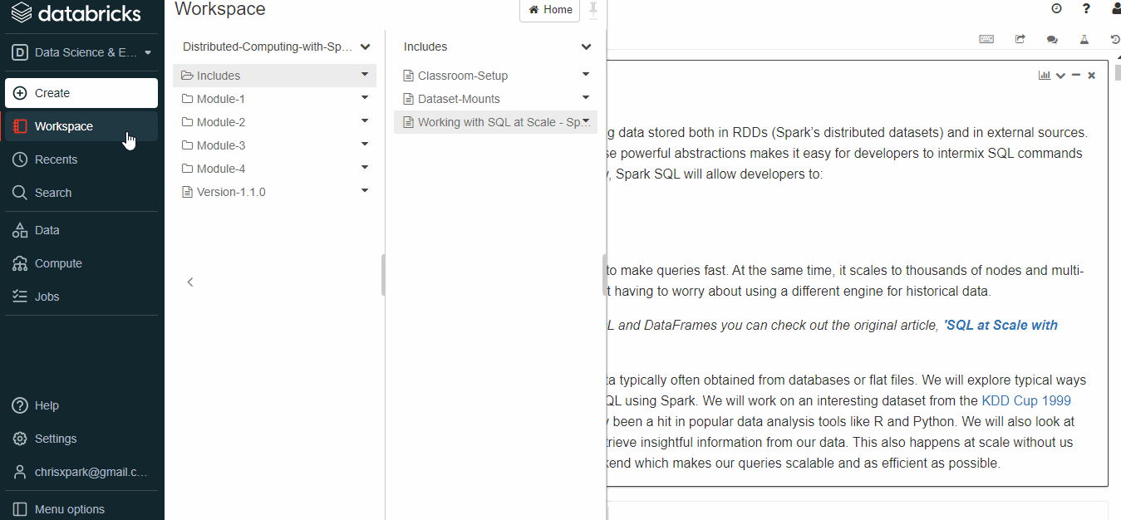Open the user account avatar icon
Image resolution: width=1121 pixels, height=520 pixels.
[1116, 9]
